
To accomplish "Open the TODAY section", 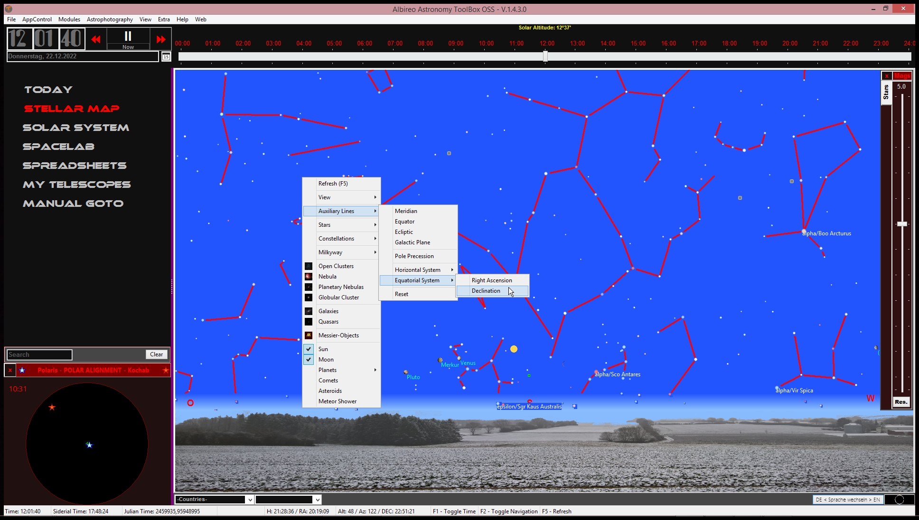I will 48,90.
